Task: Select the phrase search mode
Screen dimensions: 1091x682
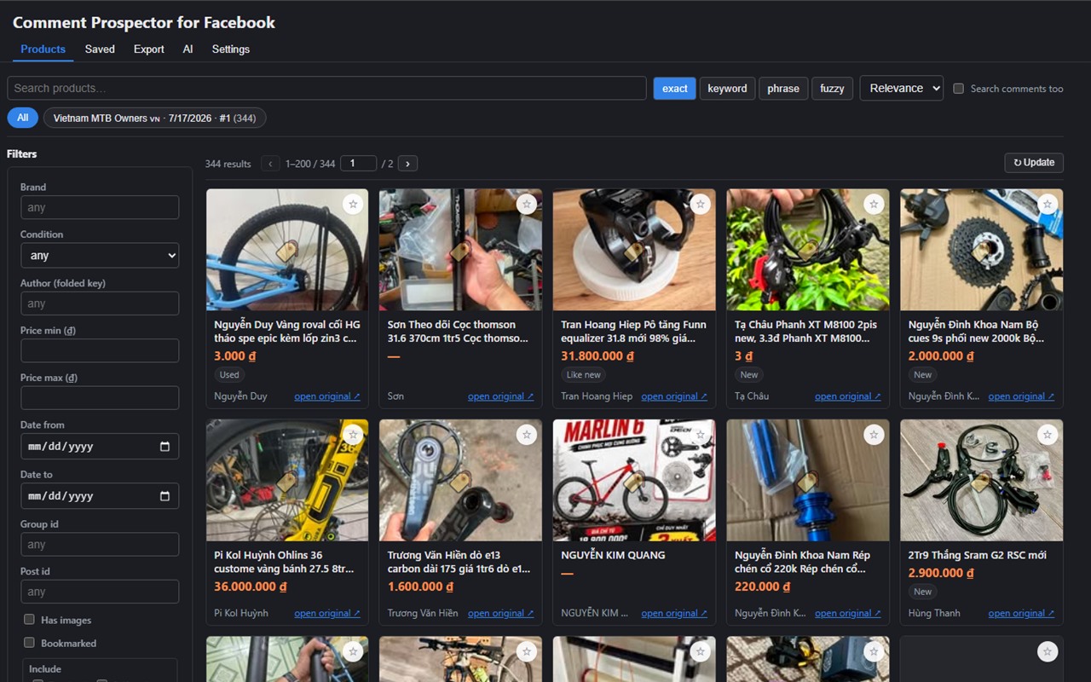Action: tap(783, 89)
